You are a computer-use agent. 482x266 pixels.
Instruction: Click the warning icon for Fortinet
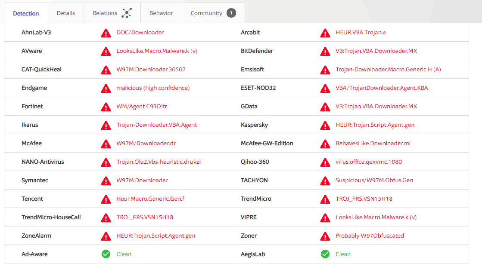coord(106,107)
